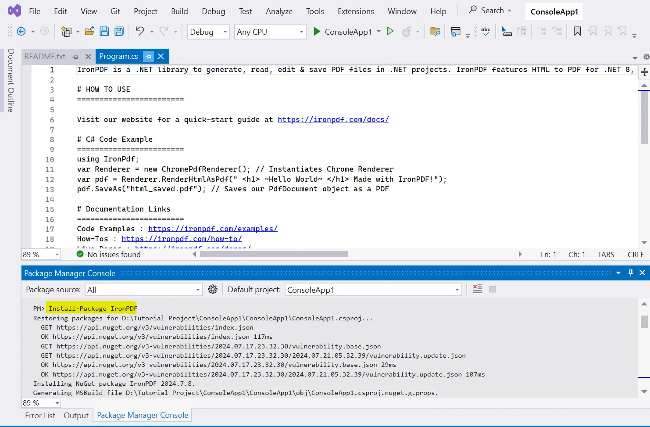
Task: Toggle pin on Program.cs tab
Action: 148,57
